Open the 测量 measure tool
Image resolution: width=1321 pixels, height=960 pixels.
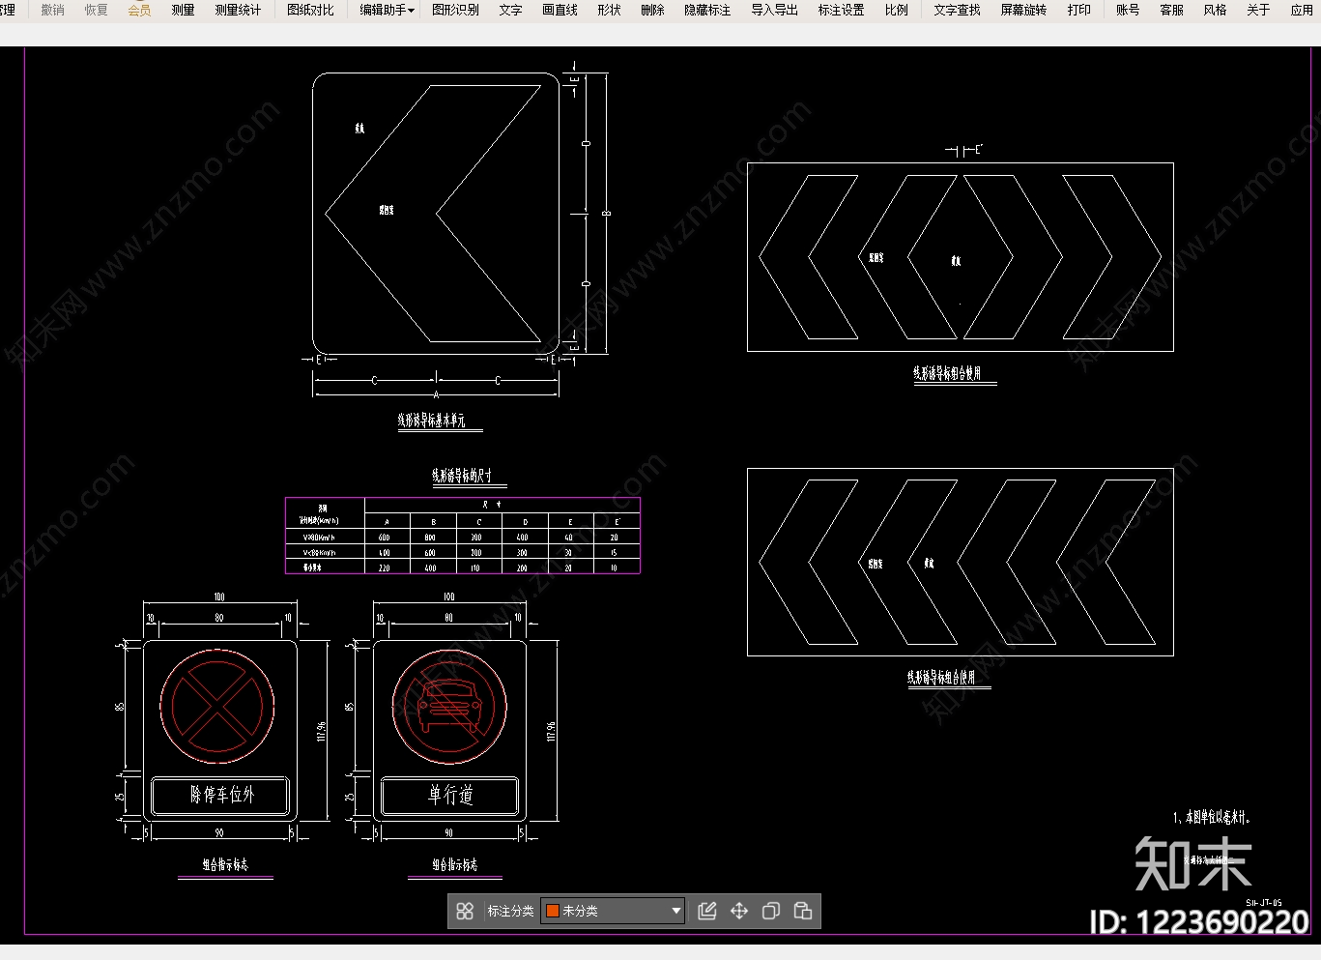(x=183, y=10)
